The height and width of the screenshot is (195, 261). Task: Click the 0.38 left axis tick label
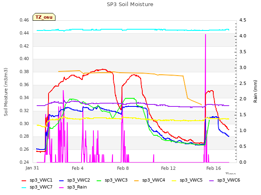click(x=24, y=72)
